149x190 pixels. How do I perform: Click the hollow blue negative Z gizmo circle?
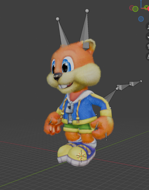pyautogui.click(x=141, y=19)
